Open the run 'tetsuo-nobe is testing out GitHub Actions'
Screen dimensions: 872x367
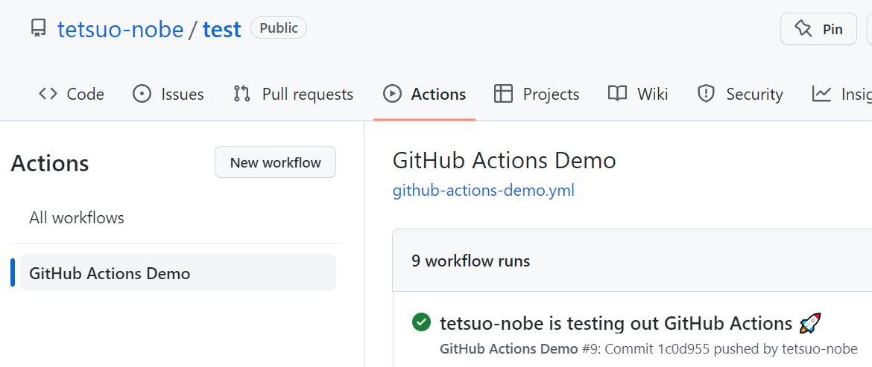click(x=616, y=323)
